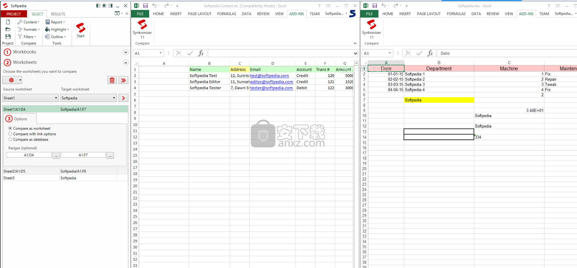
Task: Redo in Softpedia.xlsx window
Action: [x=396, y=6]
